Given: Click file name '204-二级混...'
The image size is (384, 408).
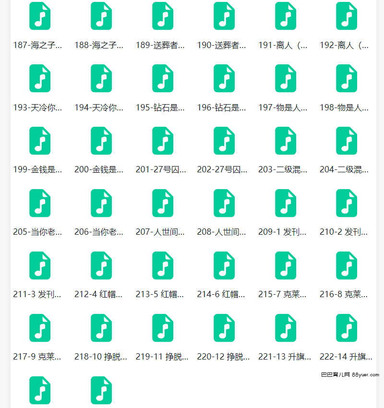Looking at the screenshot, I should pos(344,169).
